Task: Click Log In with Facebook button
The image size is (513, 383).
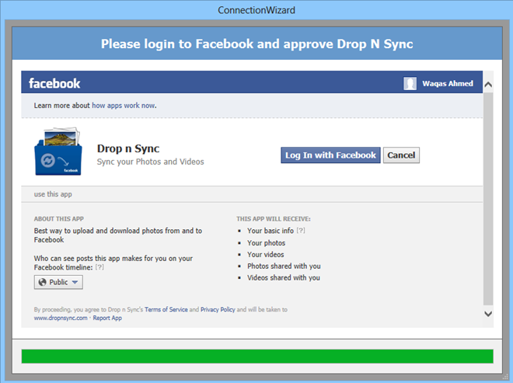Action: click(330, 155)
